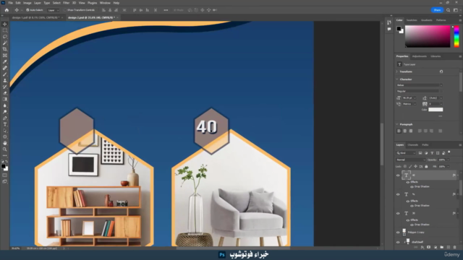Screen dimensions: 463x260
Task: Open the Filter menu
Action: click(x=66, y=3)
